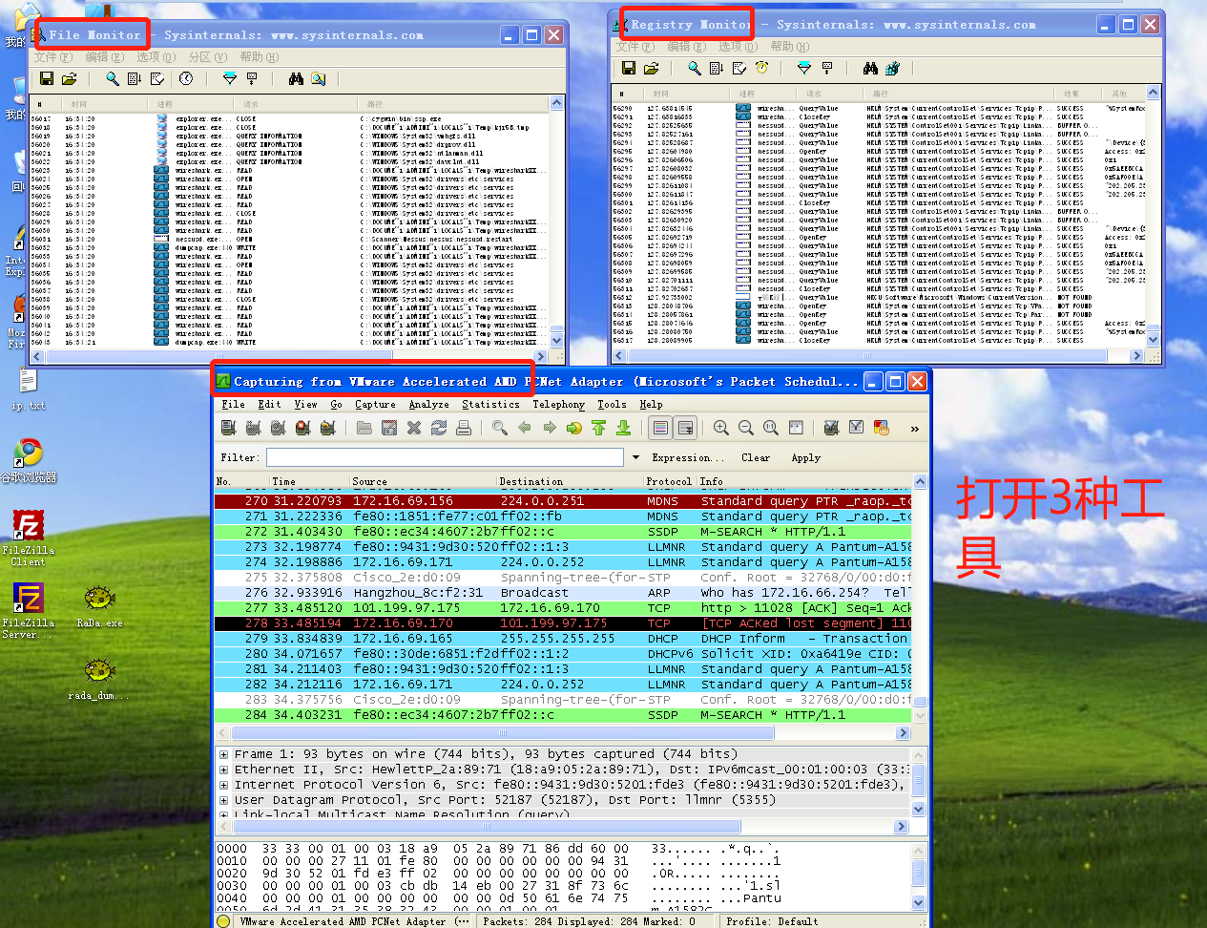The height and width of the screenshot is (928, 1207).
Task: Expand Frame 1 details in Wireshark
Action: 224,754
